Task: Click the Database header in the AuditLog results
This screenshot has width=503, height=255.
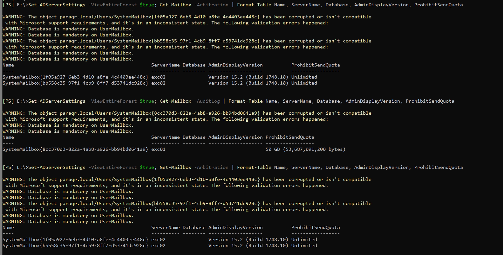Action: click(x=194, y=137)
